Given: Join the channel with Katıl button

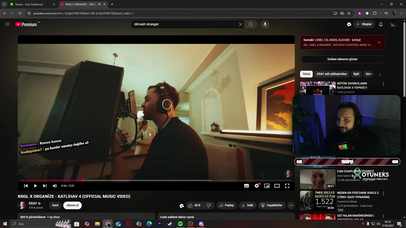Looking at the screenshot, I should [x=55, y=205].
